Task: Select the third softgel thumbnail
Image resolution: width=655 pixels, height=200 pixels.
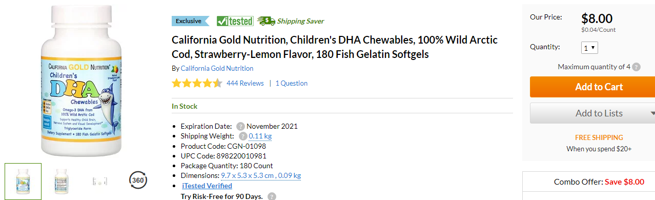Action: [x=100, y=181]
